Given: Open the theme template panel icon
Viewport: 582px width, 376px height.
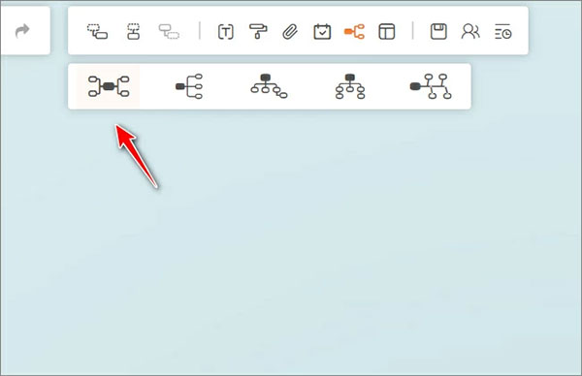Looking at the screenshot, I should point(387,32).
